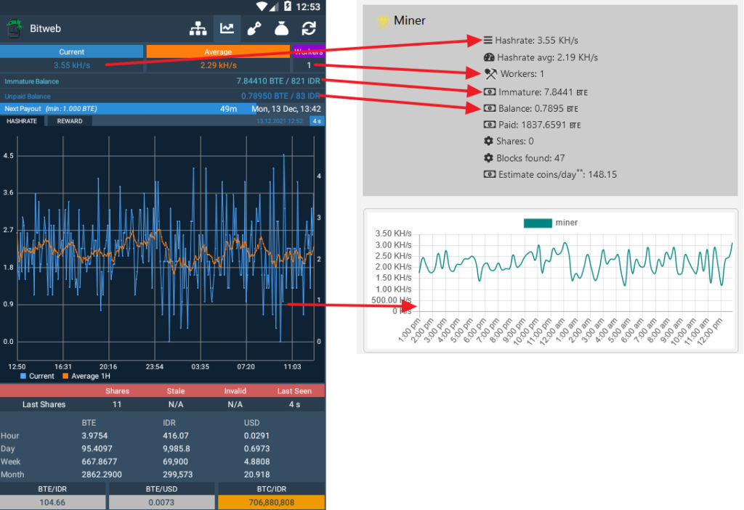Viewport: 744px width, 510px height.
Task: Click the gear icon beside Blocks found
Action: coord(488,158)
